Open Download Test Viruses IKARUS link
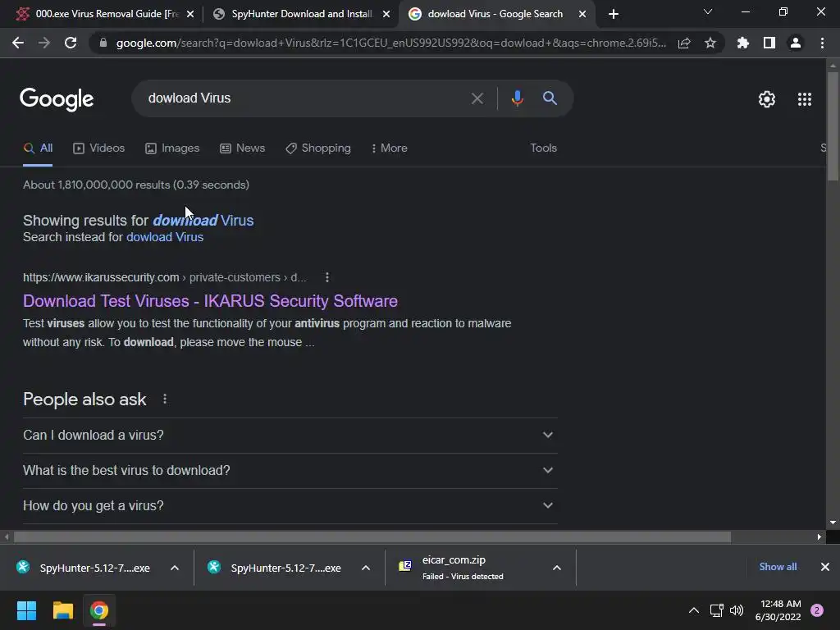Image resolution: width=840 pixels, height=630 pixels. [210, 301]
